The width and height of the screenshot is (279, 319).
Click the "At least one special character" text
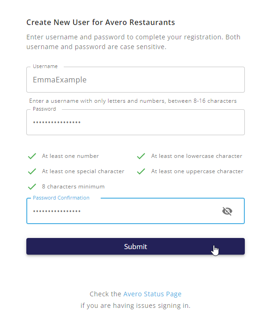(83, 171)
